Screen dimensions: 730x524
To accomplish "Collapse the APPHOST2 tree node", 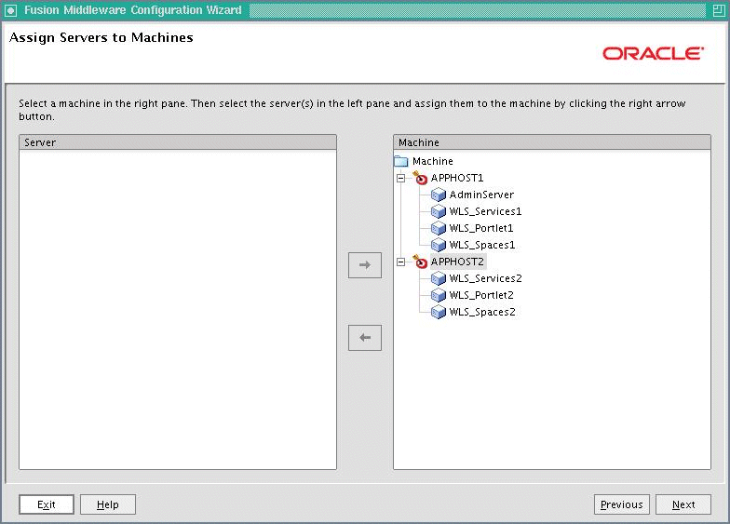I will 400,262.
